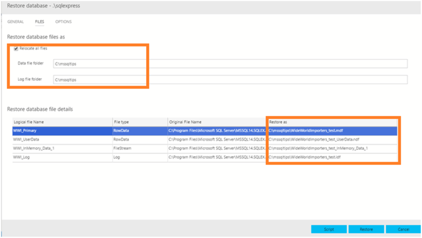Focus the Log file folder text box
The height and width of the screenshot is (238, 422).
(230, 79)
